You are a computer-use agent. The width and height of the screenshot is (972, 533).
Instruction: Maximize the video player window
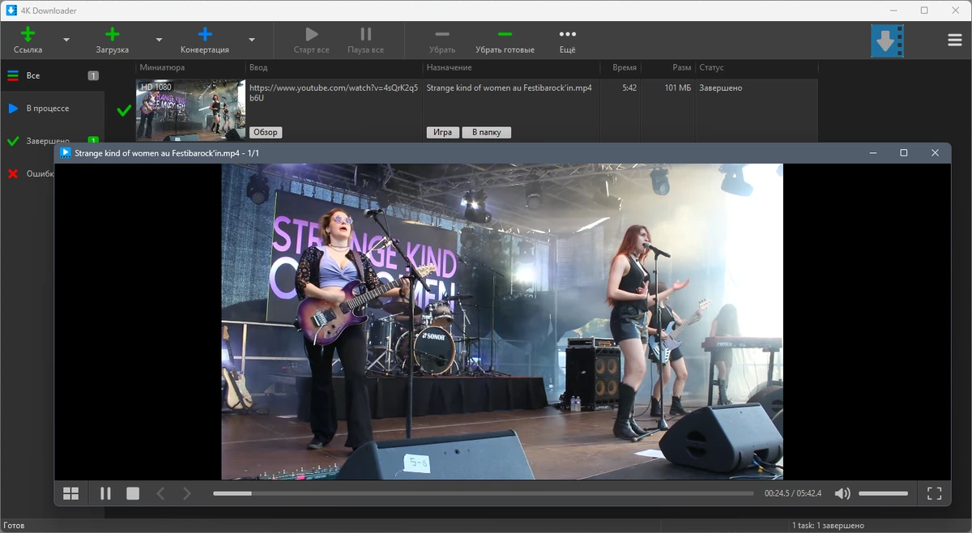(904, 152)
